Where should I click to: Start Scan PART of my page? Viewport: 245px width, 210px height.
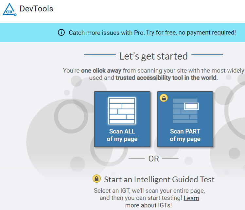185,119
